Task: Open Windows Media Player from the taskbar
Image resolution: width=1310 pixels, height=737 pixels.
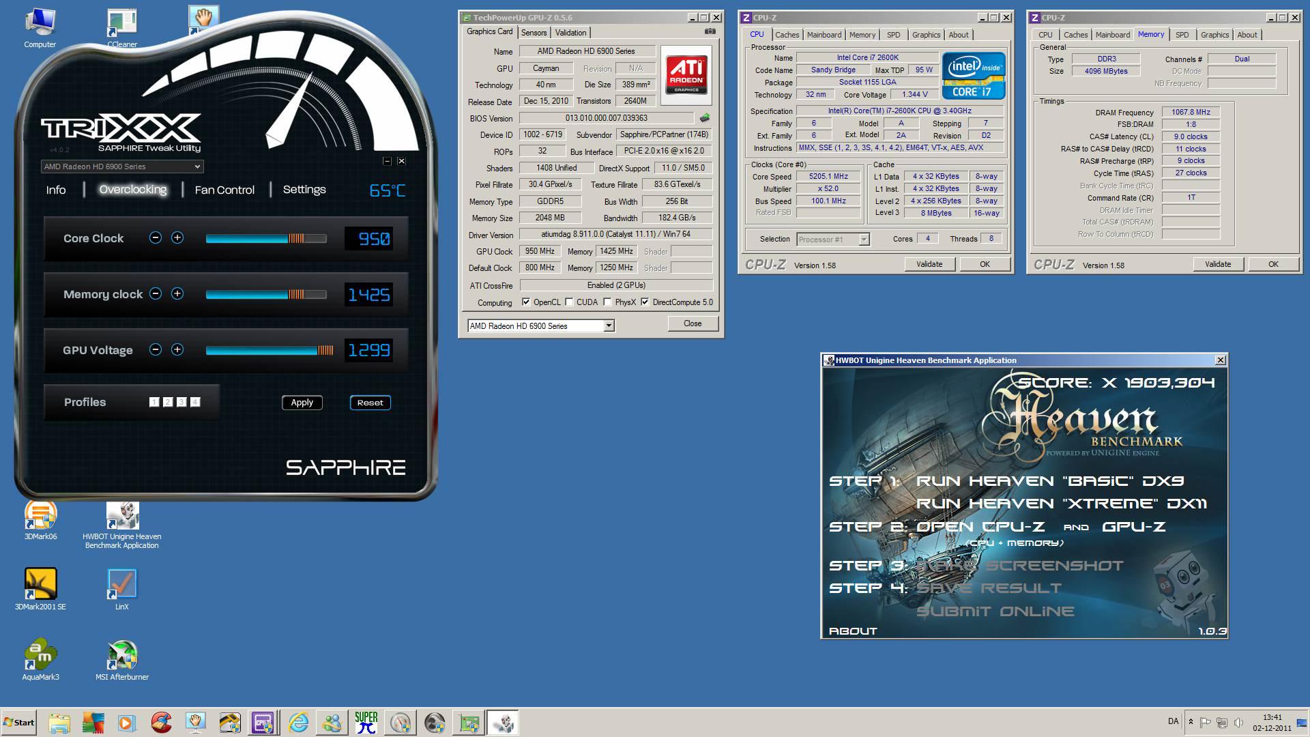Action: [x=127, y=722]
